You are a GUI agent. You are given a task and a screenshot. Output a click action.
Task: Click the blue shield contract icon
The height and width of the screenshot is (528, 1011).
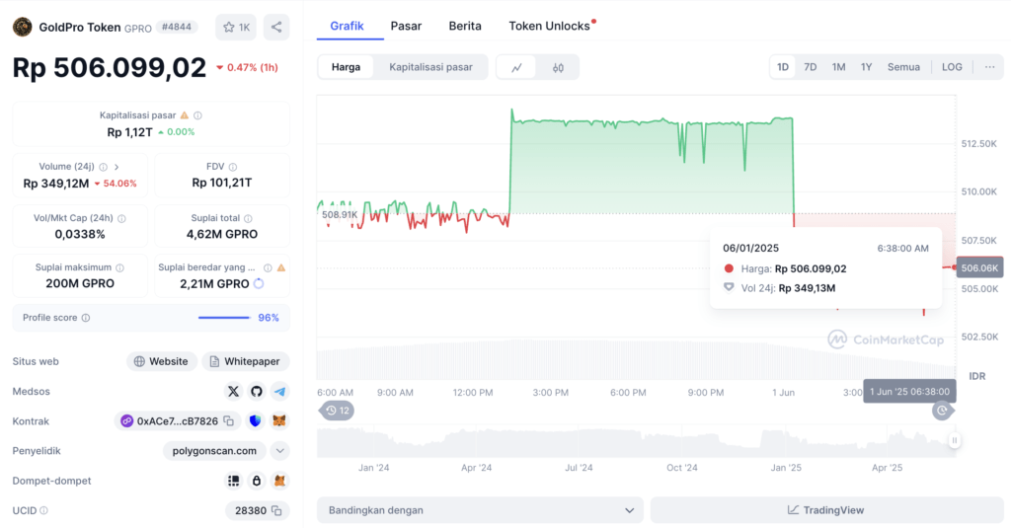(x=256, y=421)
